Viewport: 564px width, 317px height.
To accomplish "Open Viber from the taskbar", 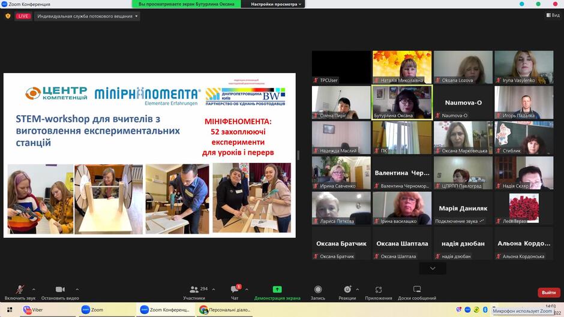I will (33, 310).
